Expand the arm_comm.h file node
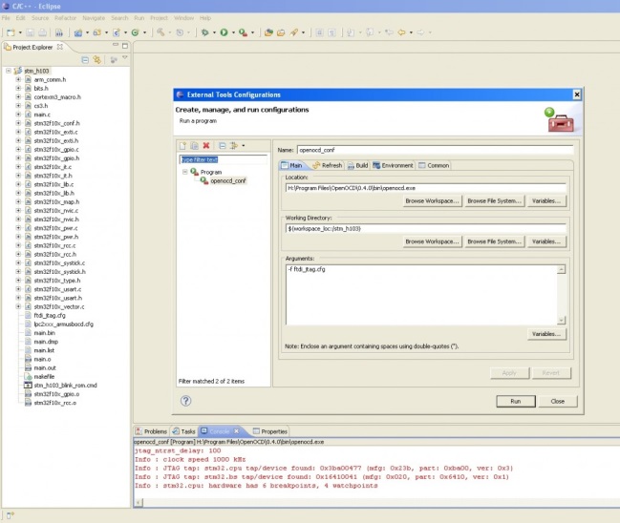This screenshot has width=620, height=523. tap(17, 80)
